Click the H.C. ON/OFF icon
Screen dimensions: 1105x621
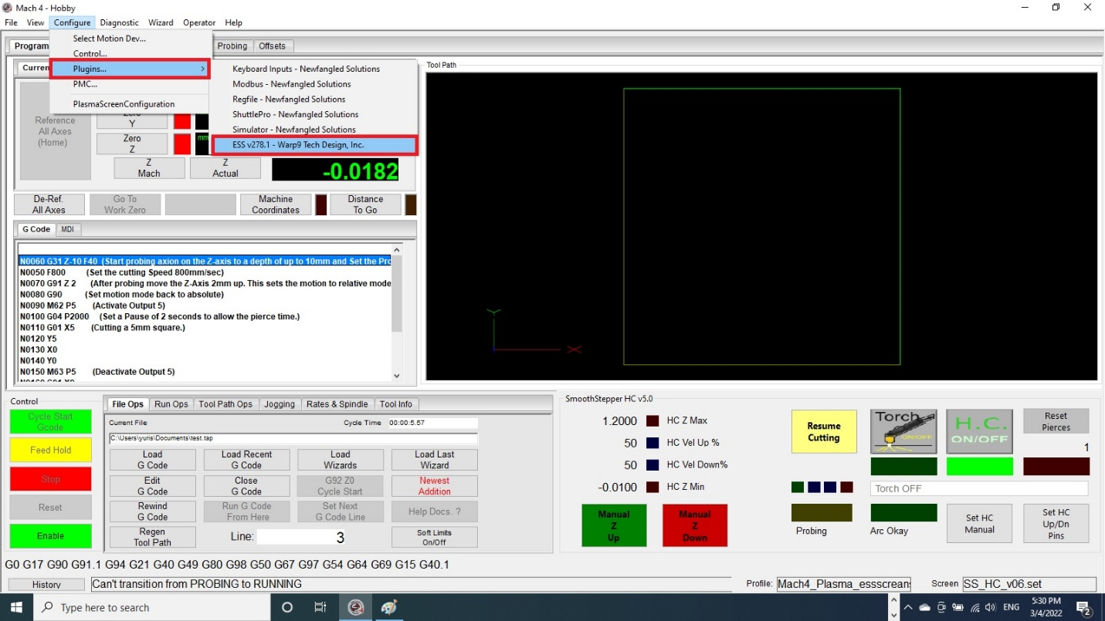pyautogui.click(x=979, y=431)
